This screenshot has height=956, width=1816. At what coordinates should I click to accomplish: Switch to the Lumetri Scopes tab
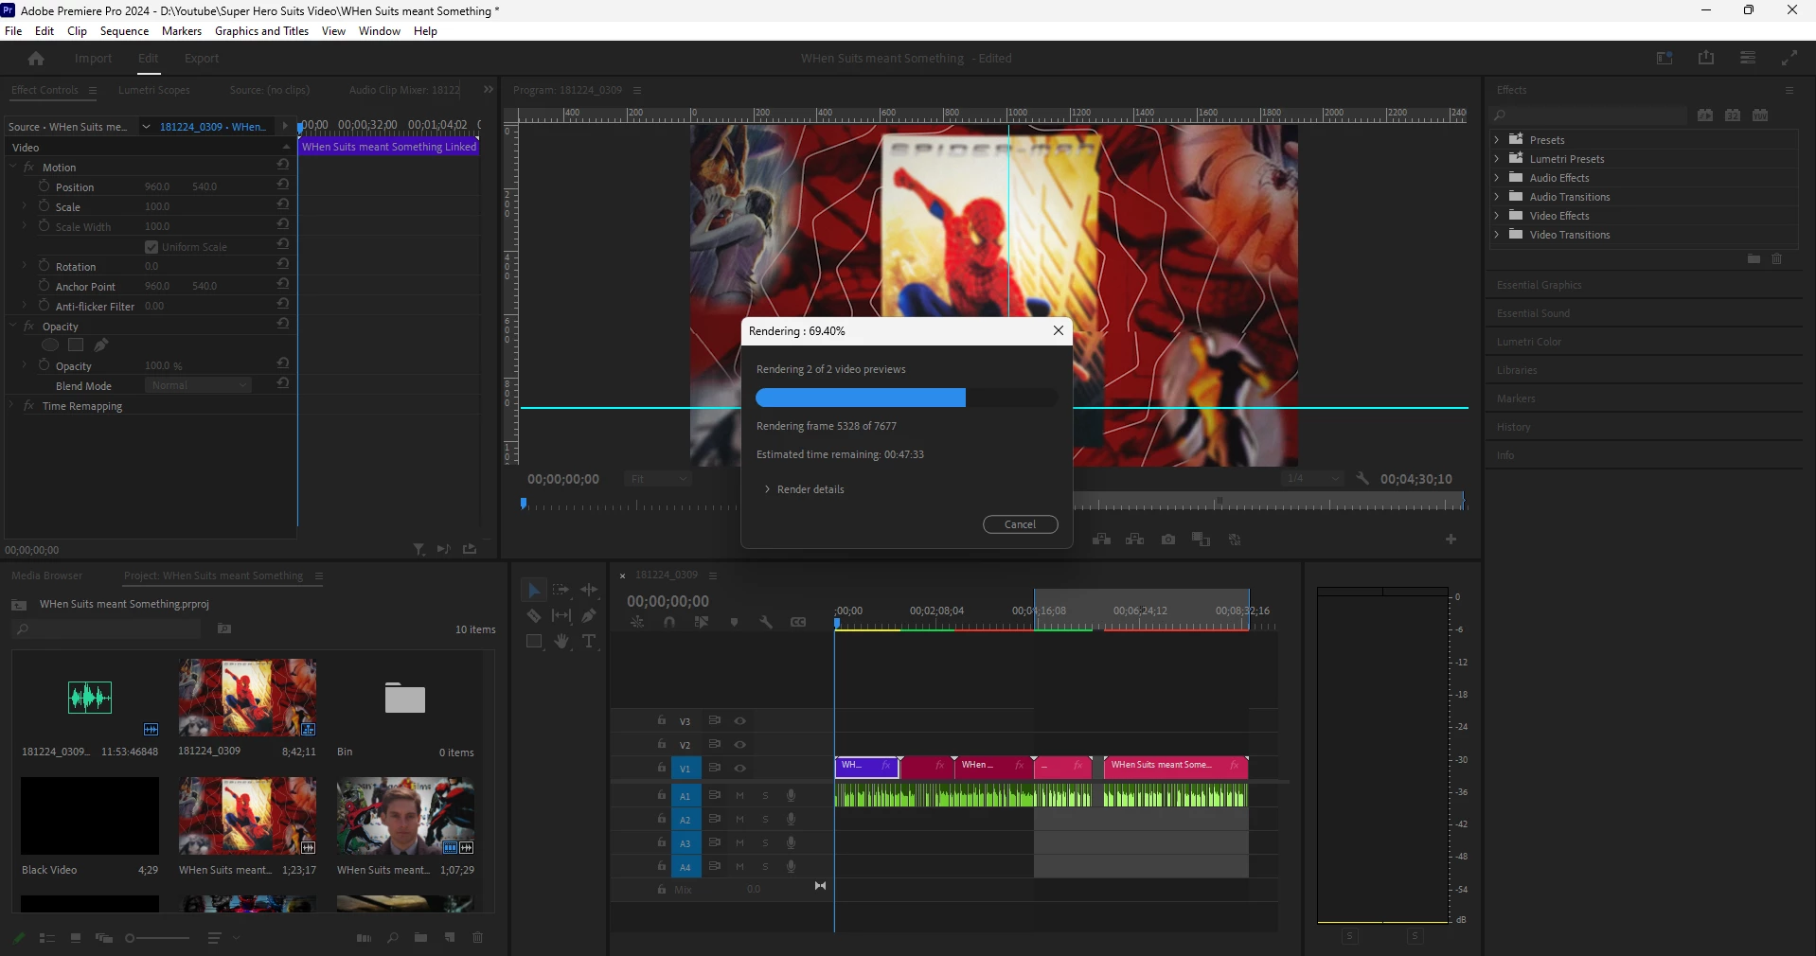[x=154, y=90]
